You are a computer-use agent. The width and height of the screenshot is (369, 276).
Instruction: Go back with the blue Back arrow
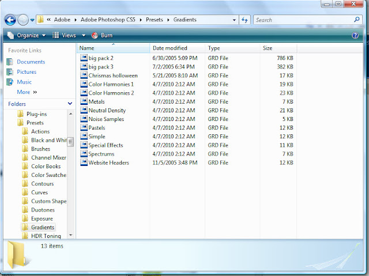click(10, 20)
